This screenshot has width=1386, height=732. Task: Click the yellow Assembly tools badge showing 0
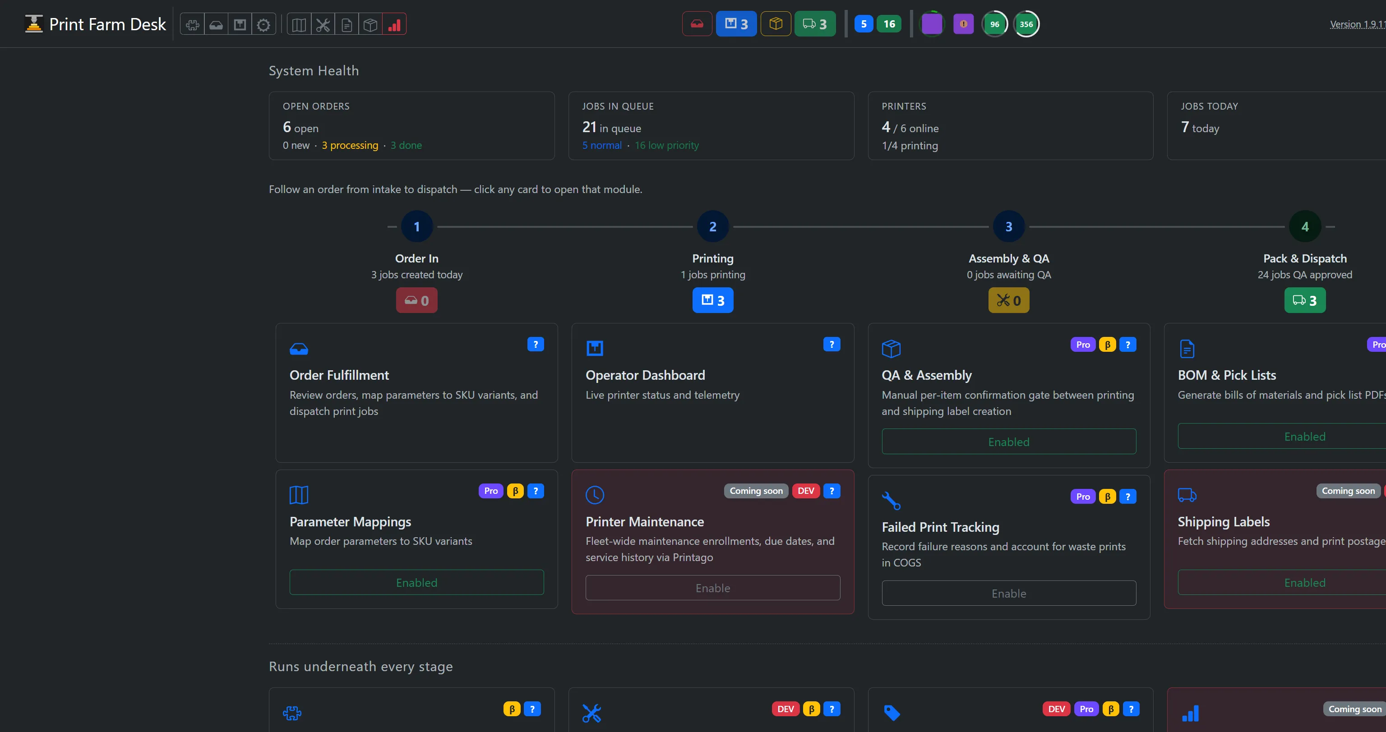[1009, 300]
